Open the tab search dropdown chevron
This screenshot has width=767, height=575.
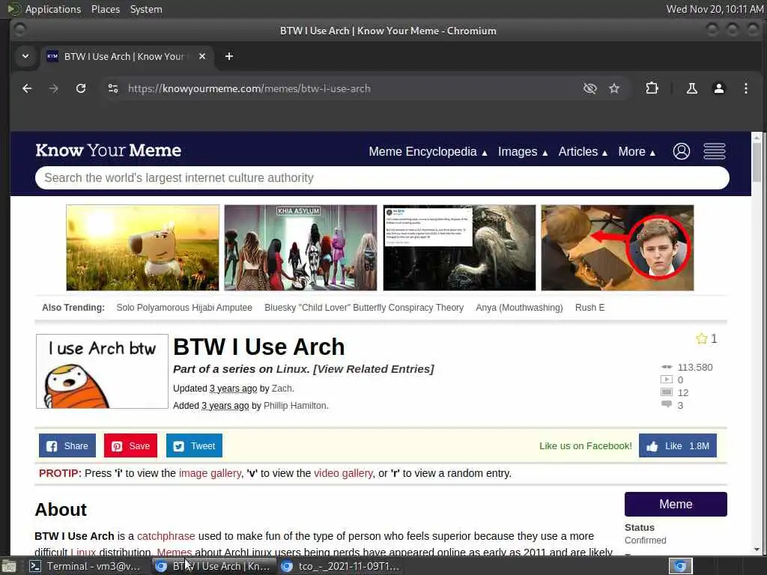pos(25,56)
